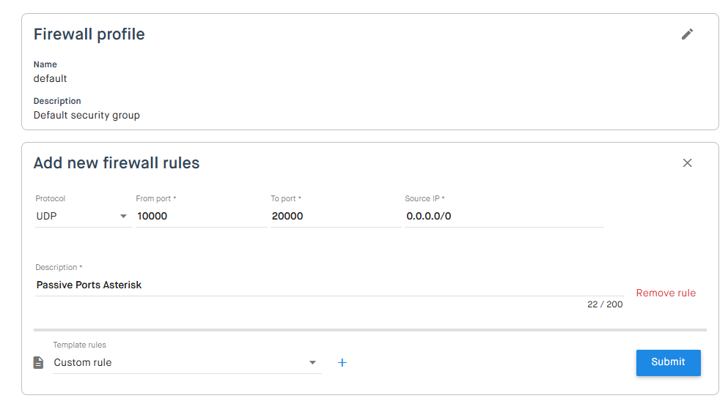This screenshot has width=728, height=401.
Task: Expand the Protocol dropdown arrow
Action: [x=123, y=216]
